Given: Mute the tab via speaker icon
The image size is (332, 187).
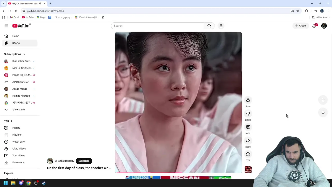Looking at the screenshot, I should 40,4.
